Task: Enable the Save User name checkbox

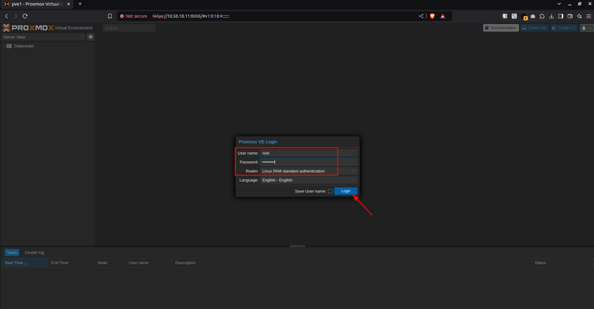Action: [x=330, y=191]
